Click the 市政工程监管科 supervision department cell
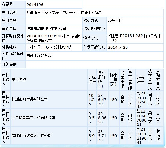 tap(94, 56)
